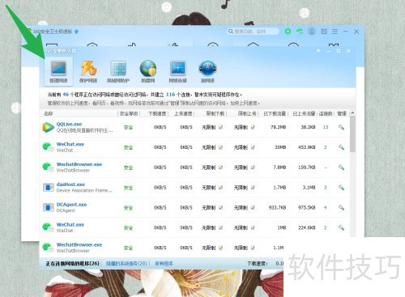Open the QQLive.exe name link
The height and width of the screenshot is (297, 405).
[69, 124]
